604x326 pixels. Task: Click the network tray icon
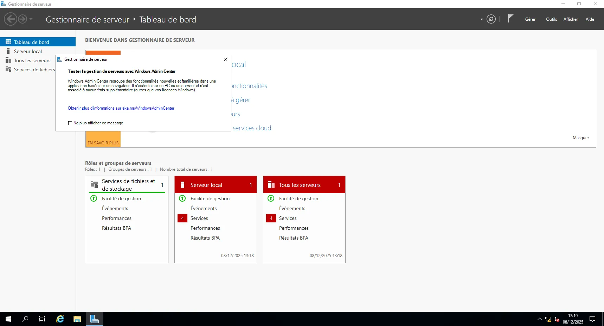(x=548, y=319)
